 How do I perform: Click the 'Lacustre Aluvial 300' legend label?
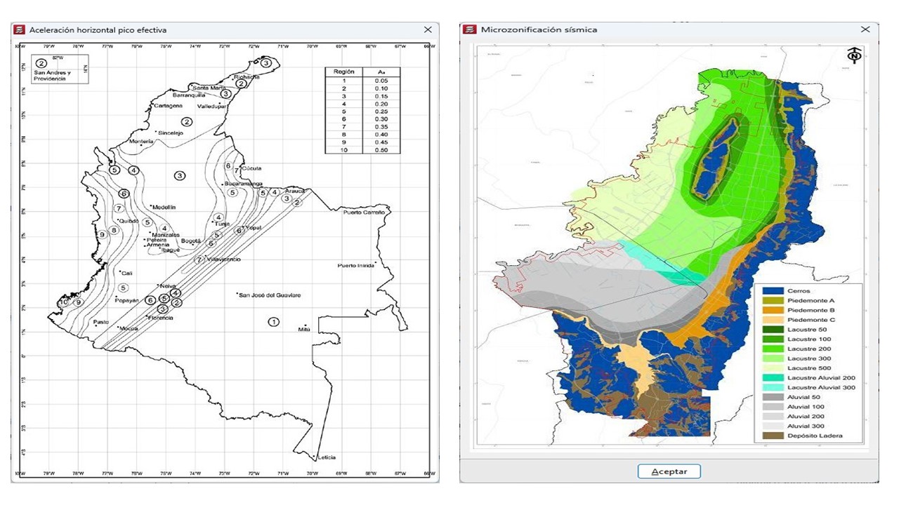point(820,388)
